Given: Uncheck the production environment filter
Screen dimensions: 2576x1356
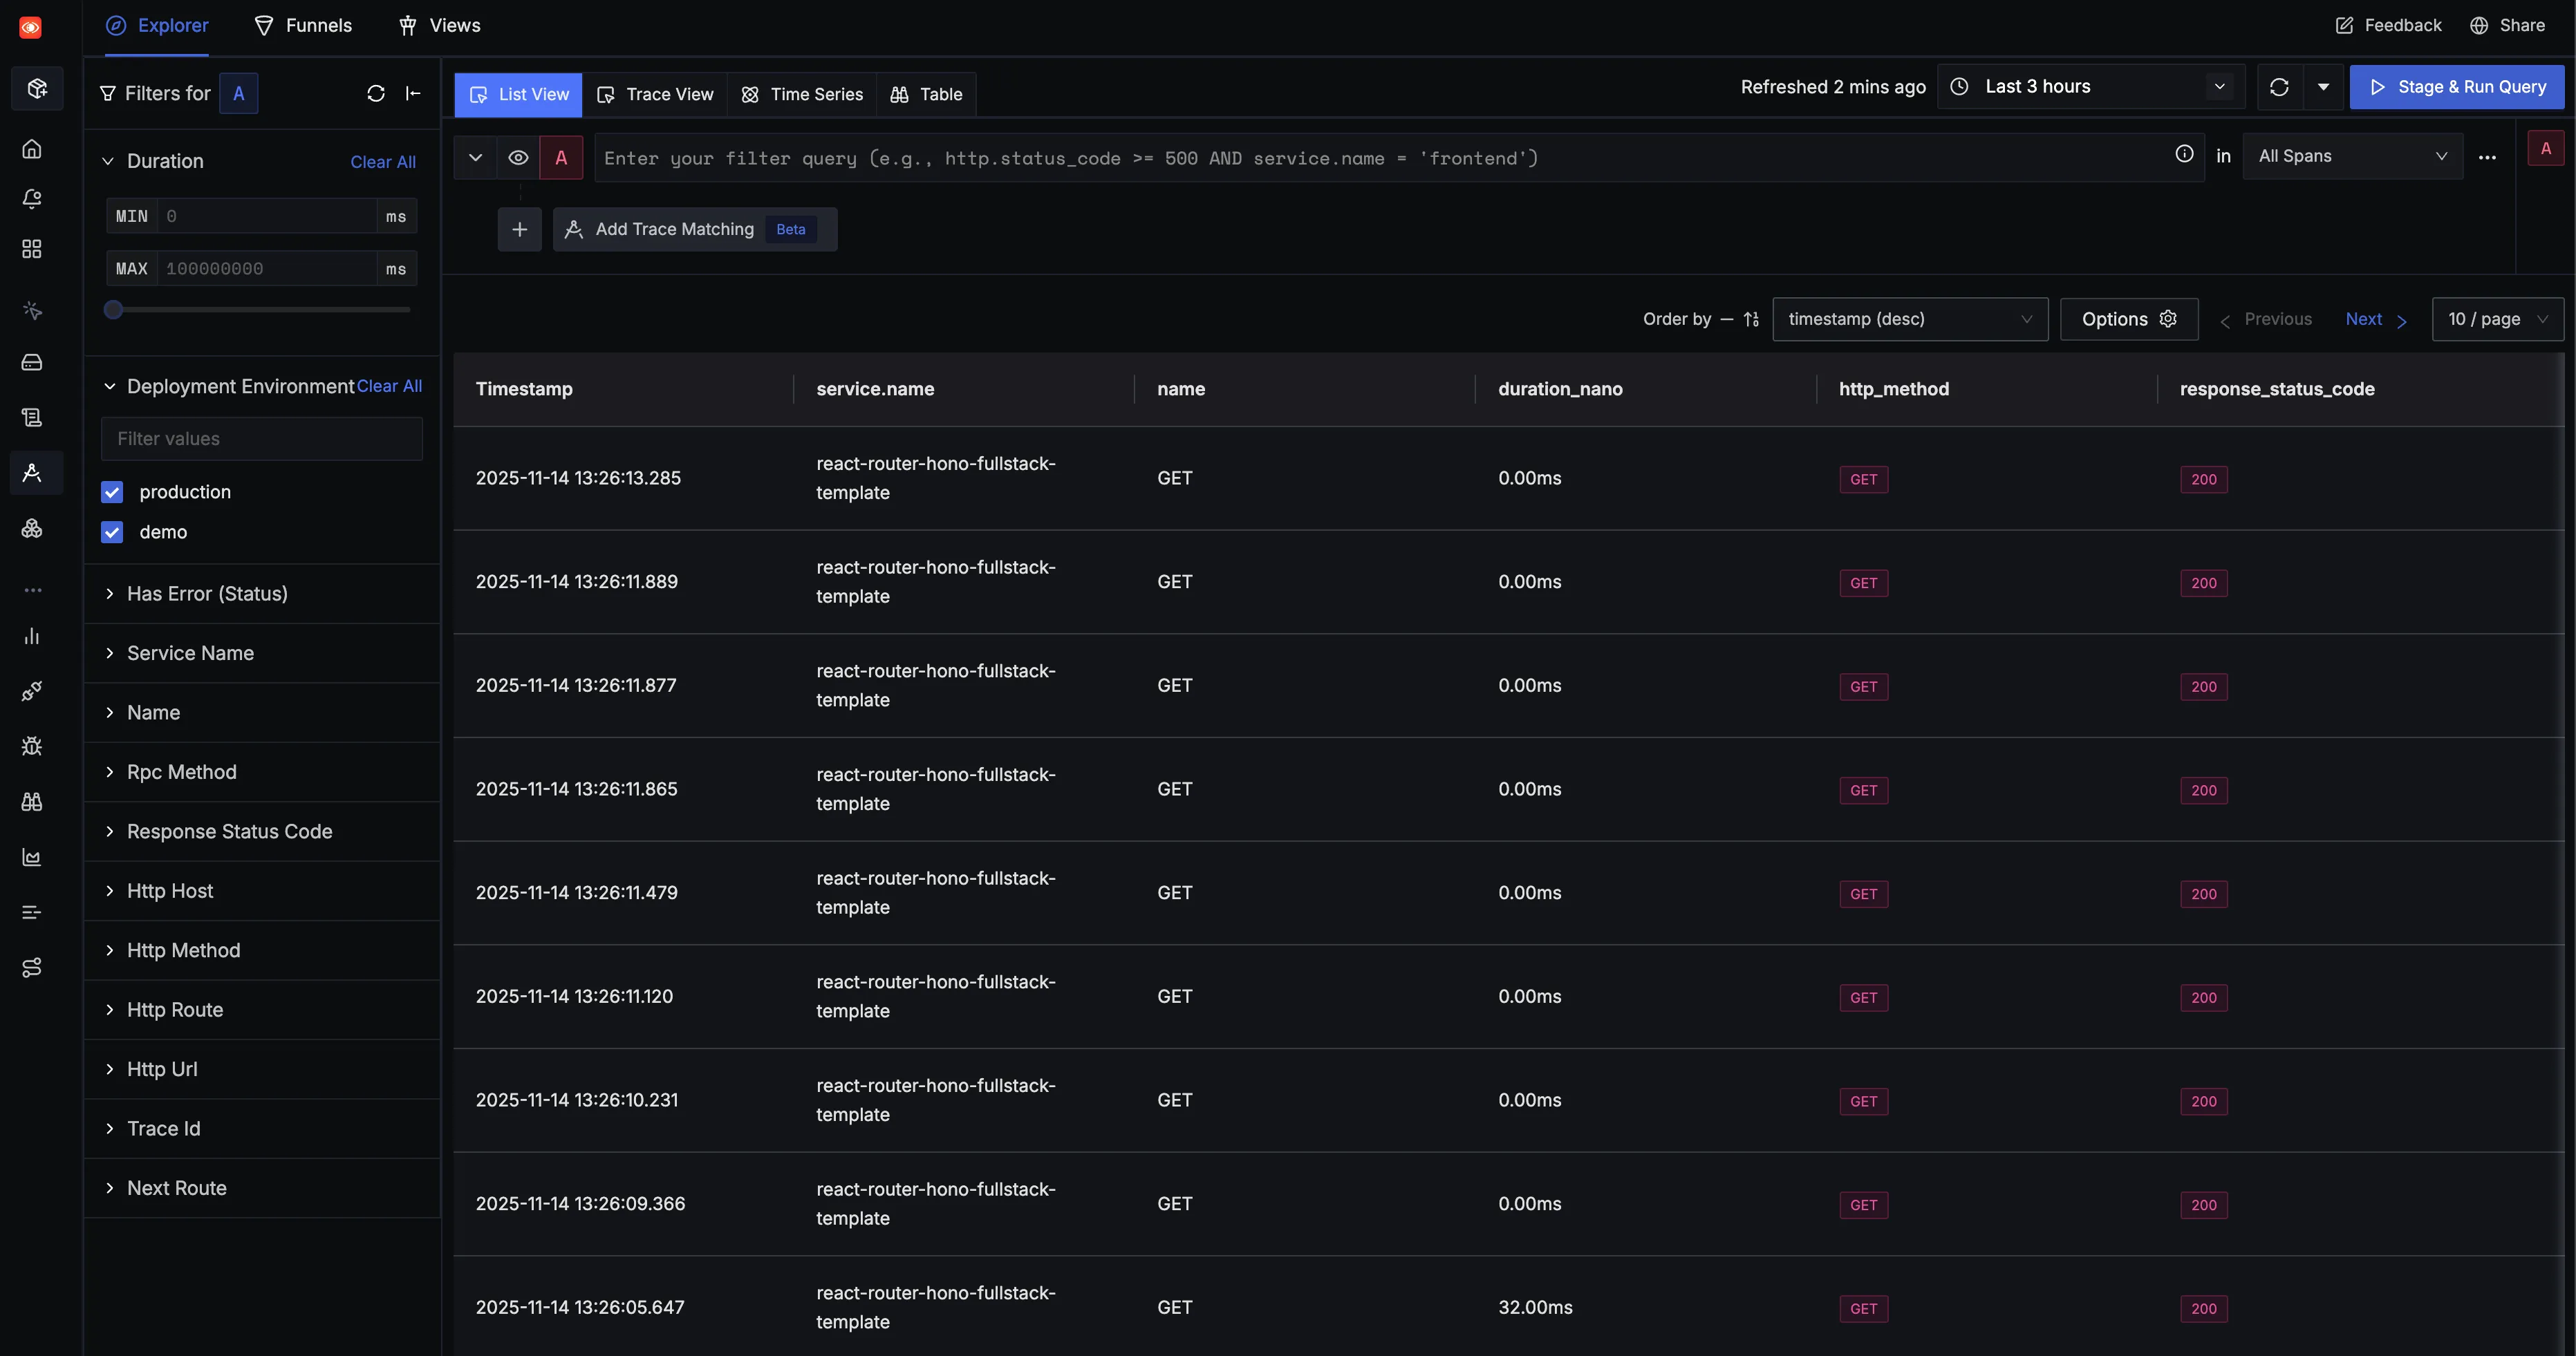Looking at the screenshot, I should pyautogui.click(x=112, y=491).
